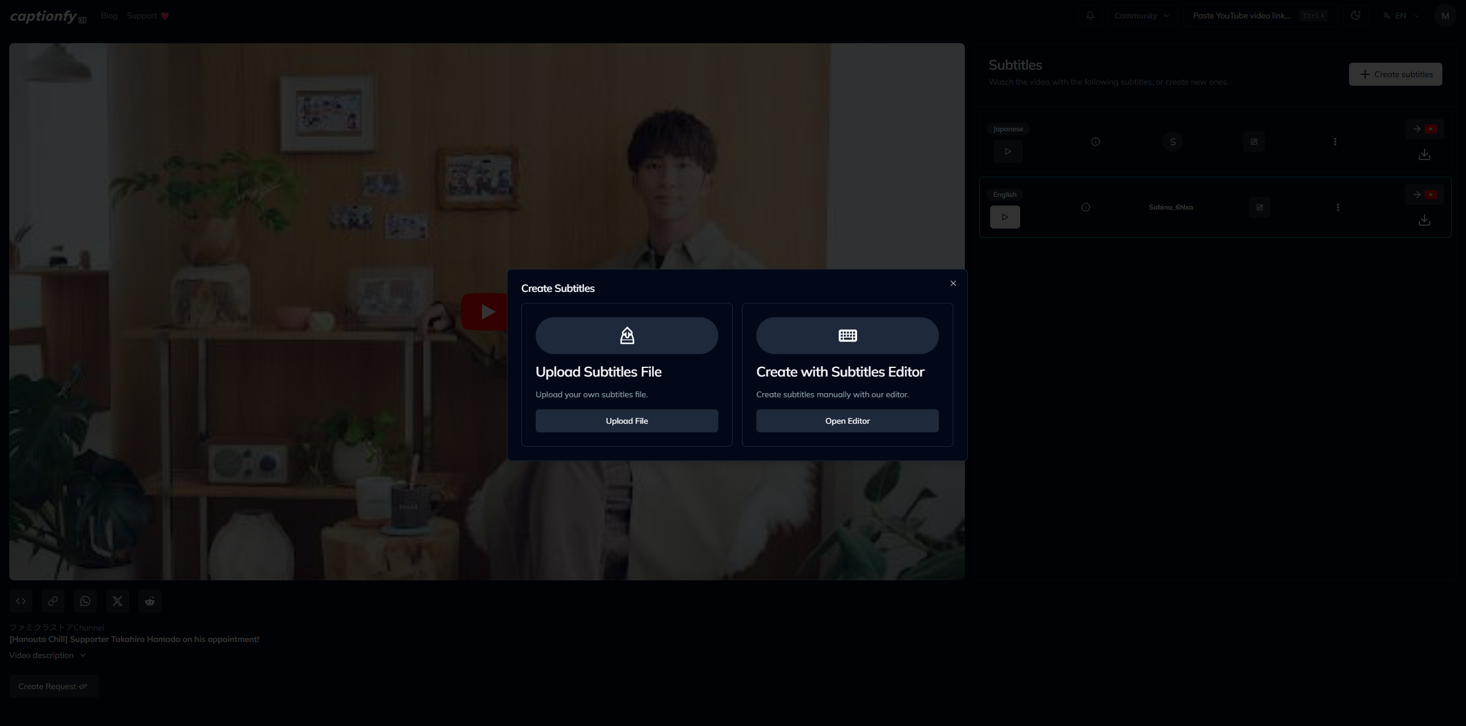
Task: Play video with English subtitles
Action: click(x=1005, y=217)
